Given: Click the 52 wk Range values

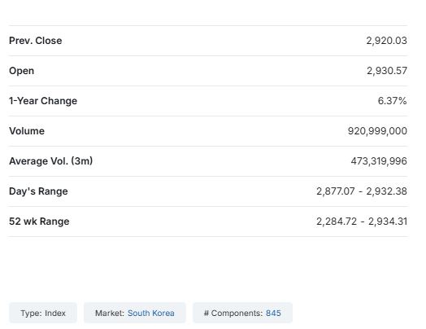Looking at the screenshot, I should coord(362,222).
